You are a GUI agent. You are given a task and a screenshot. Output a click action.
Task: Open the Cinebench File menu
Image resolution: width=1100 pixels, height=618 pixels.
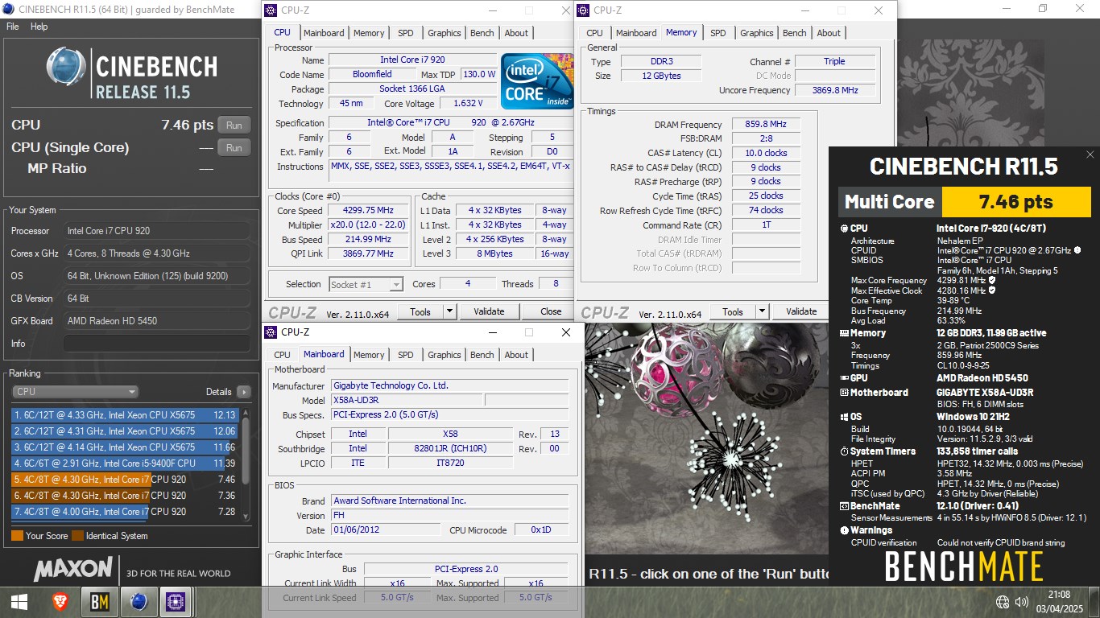click(x=13, y=27)
